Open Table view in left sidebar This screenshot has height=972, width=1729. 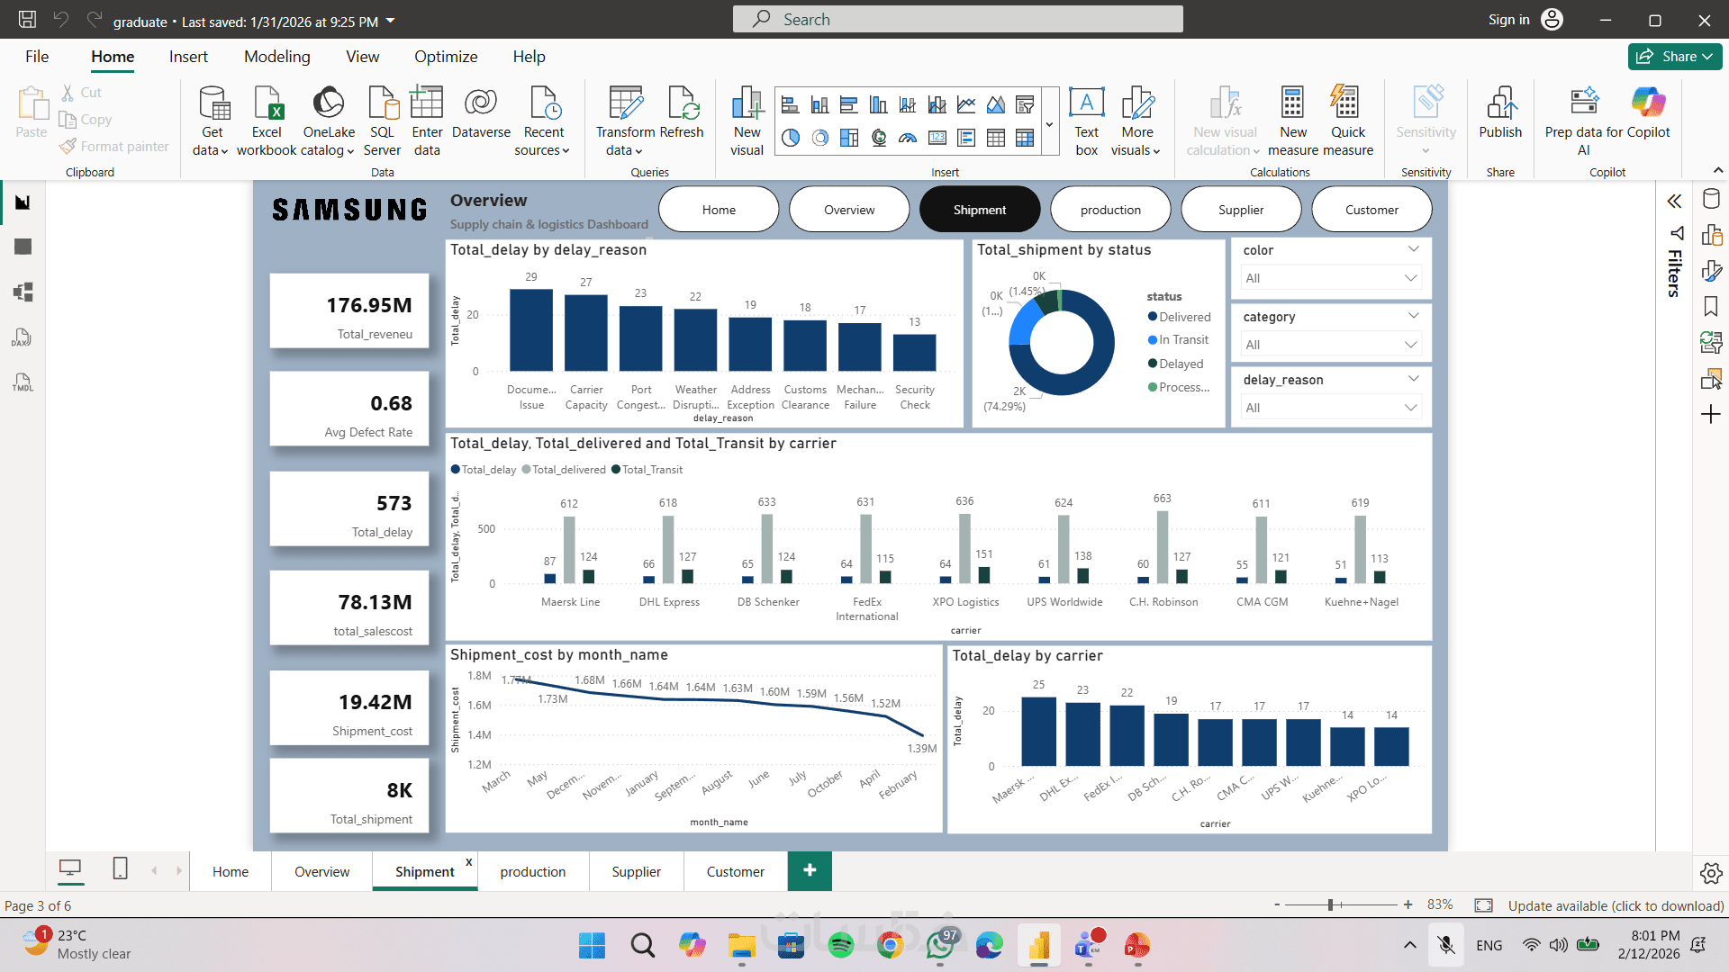click(23, 247)
